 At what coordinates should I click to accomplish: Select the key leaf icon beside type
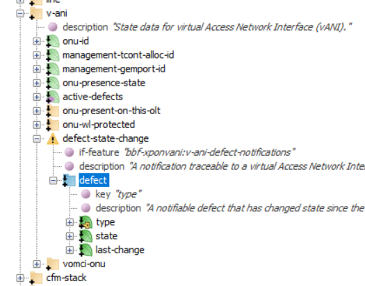point(86,222)
